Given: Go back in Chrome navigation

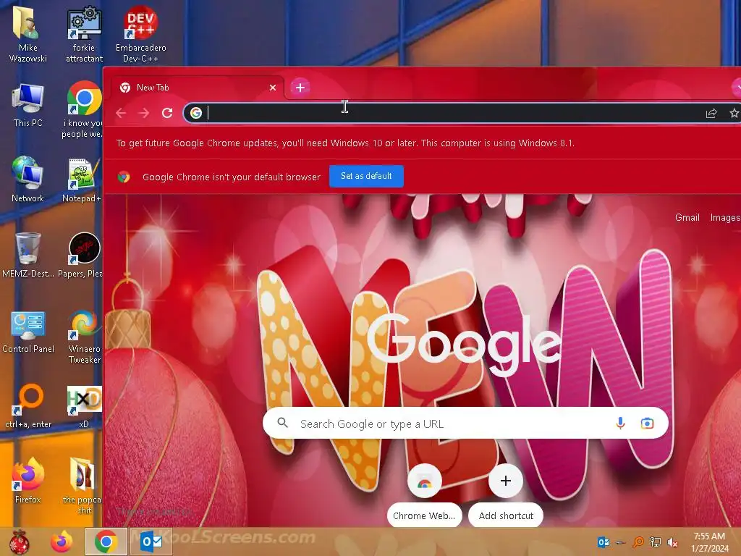Looking at the screenshot, I should 121,113.
